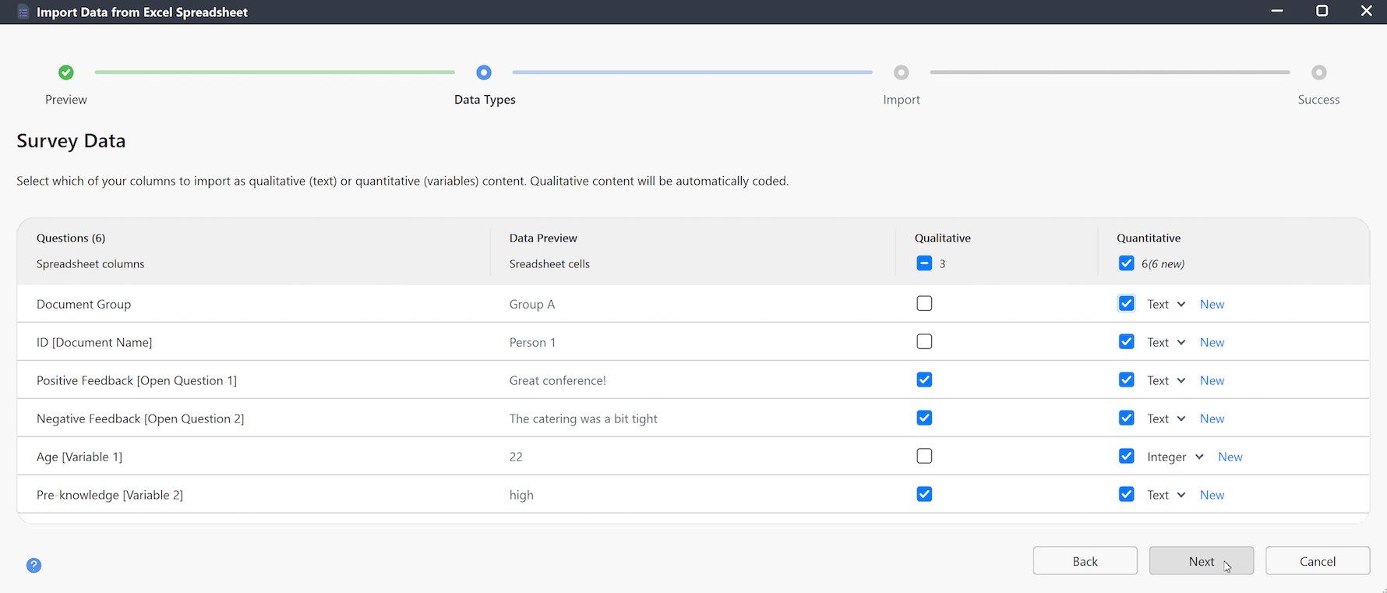Click the '22' preview cell

point(516,457)
